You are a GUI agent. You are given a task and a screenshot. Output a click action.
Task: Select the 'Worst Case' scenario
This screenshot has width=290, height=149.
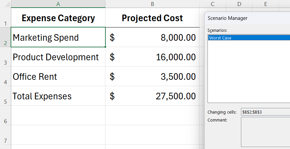249,38
